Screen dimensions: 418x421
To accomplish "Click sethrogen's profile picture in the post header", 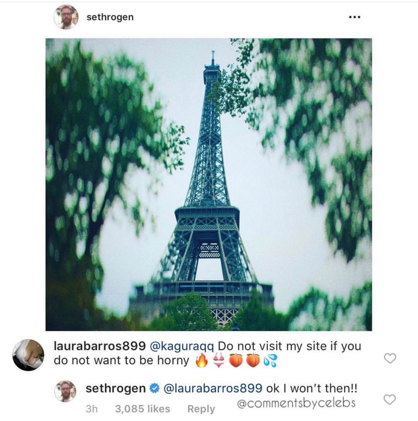I will click(x=66, y=17).
